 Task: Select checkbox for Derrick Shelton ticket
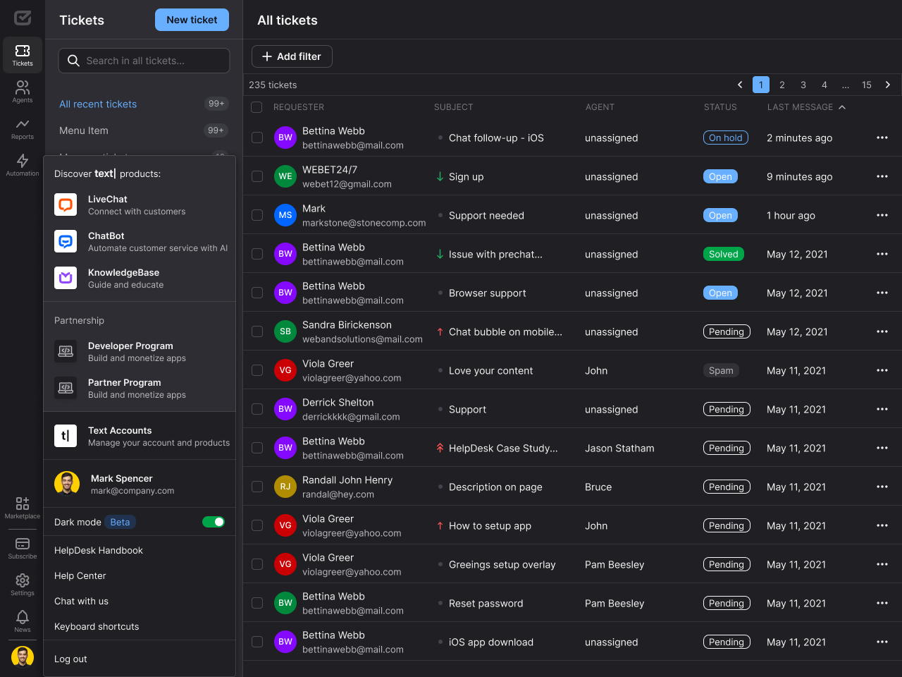coord(257,409)
